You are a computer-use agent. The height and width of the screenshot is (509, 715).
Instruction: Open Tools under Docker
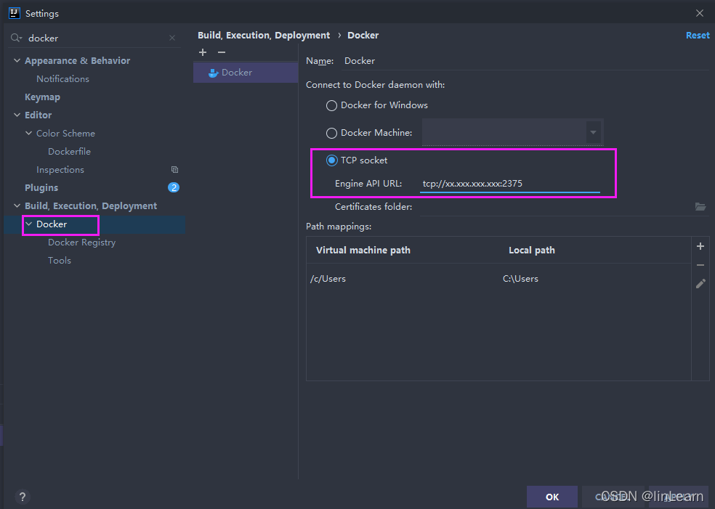point(60,260)
